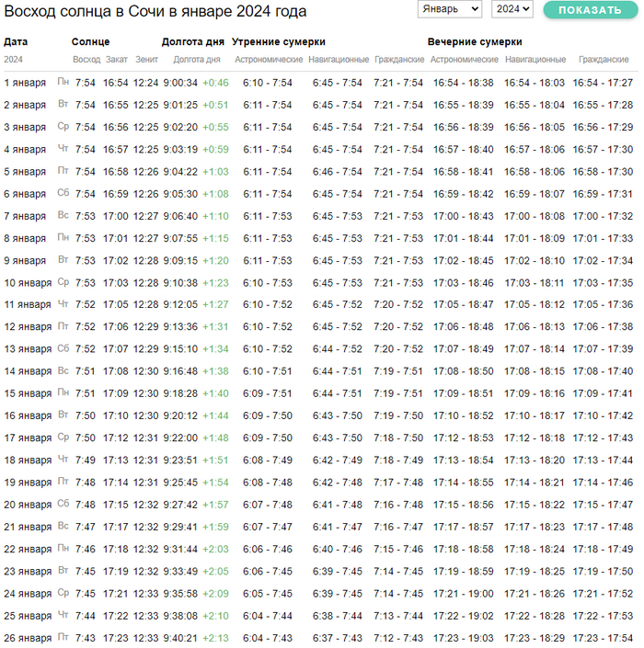Image resolution: width=644 pixels, height=648 pixels.
Task: Click day length 9:12:05
Action: click(180, 304)
